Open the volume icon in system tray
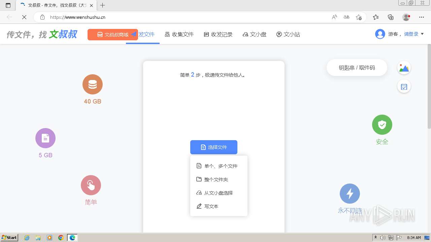 383,238
